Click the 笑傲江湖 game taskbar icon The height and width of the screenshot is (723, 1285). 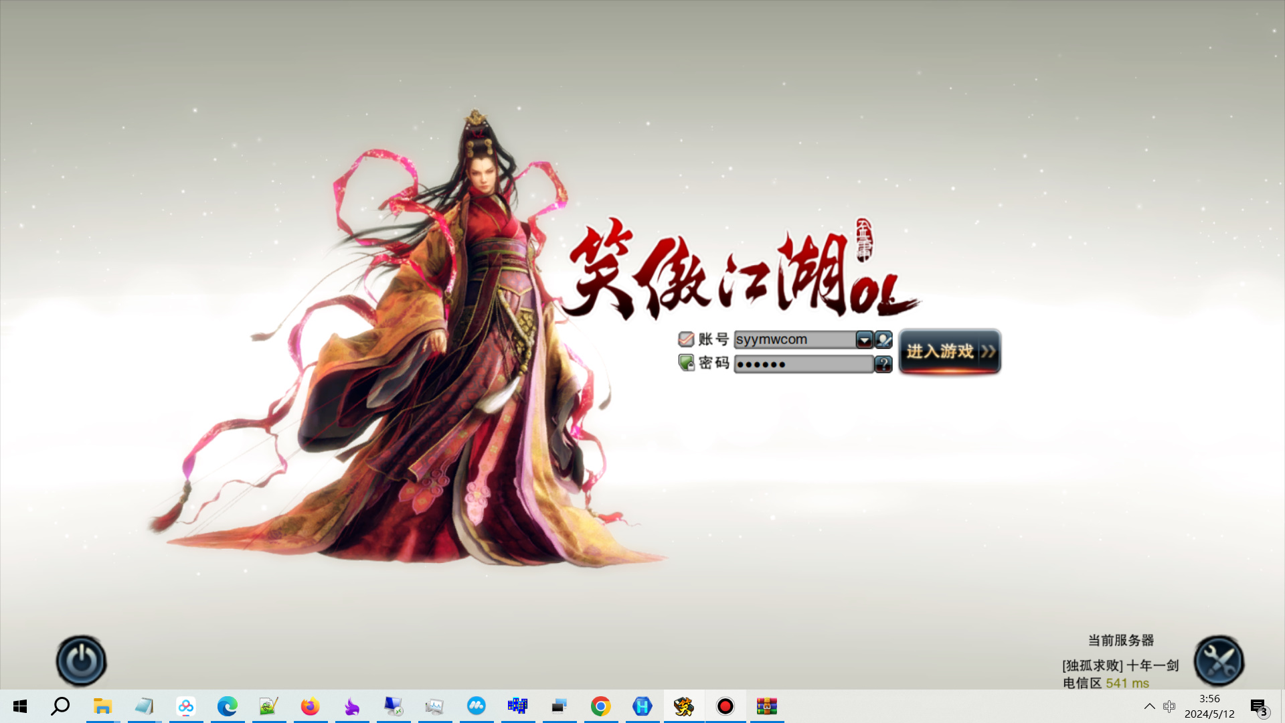click(x=683, y=706)
